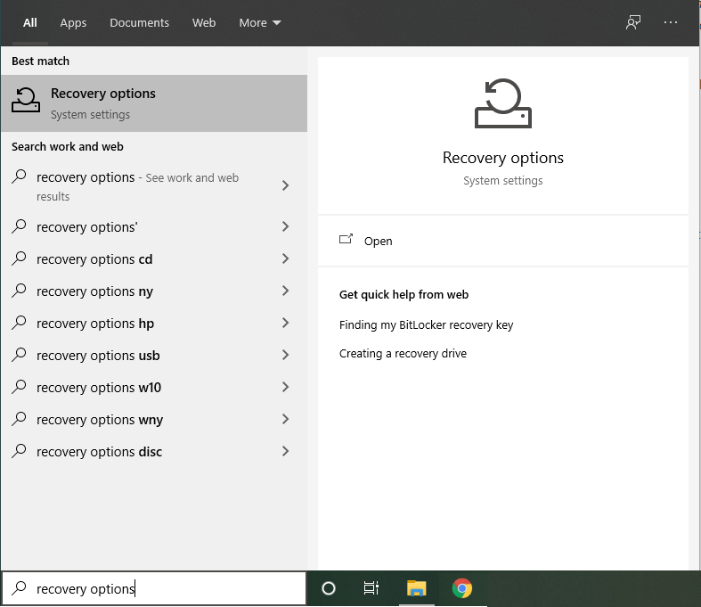The width and height of the screenshot is (701, 607).
Task: Launch File Explorer from the taskbar
Action: coord(416,588)
